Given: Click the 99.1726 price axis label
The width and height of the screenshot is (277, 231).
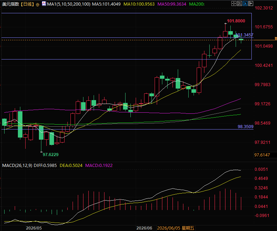Looking at the screenshot, I should pyautogui.click(x=263, y=104).
